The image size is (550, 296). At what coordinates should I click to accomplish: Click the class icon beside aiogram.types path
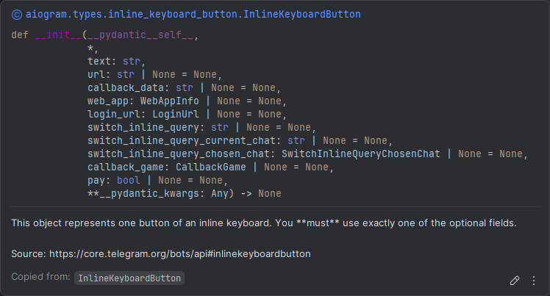[x=16, y=15]
